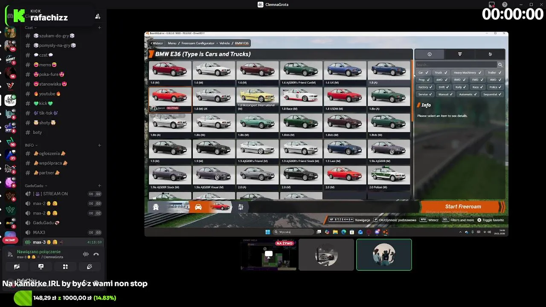The image size is (546, 307).
Task: Toggle the 4WD drivetrain filter
Action: (441, 80)
